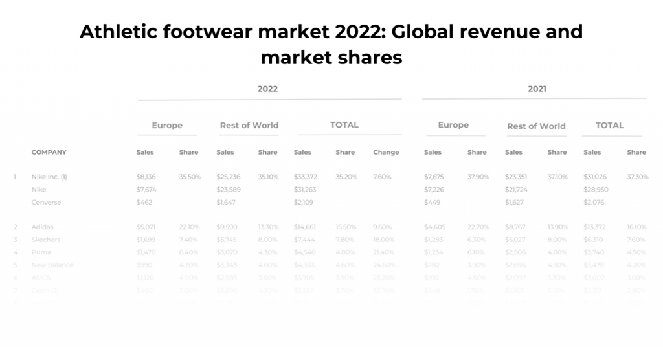Click Skechers total sales '$7,444'
663x347 pixels.
tap(304, 240)
